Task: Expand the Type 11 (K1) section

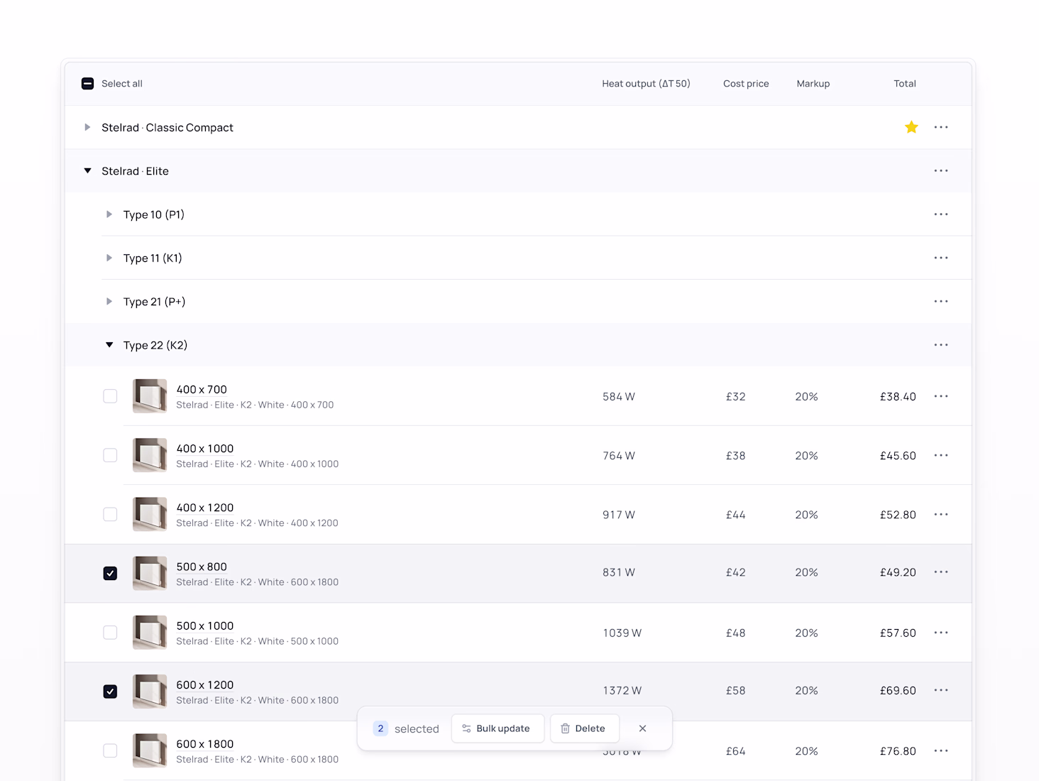Action: [x=109, y=258]
